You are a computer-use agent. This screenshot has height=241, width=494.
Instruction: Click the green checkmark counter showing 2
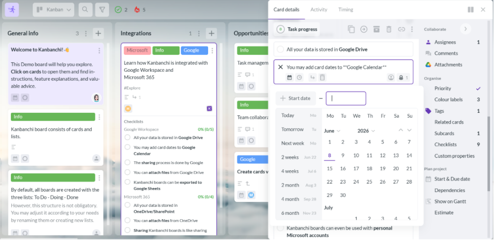(121, 10)
